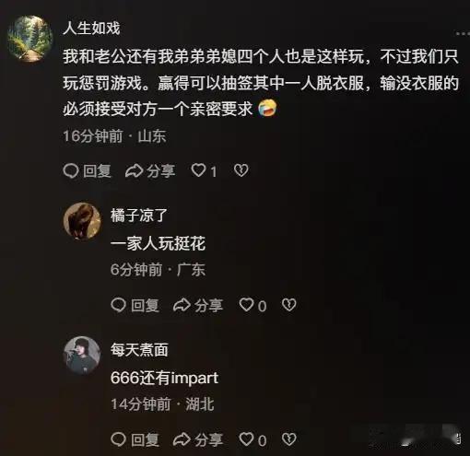
Task: Share the comment 666还有impart
Action: click(198, 439)
